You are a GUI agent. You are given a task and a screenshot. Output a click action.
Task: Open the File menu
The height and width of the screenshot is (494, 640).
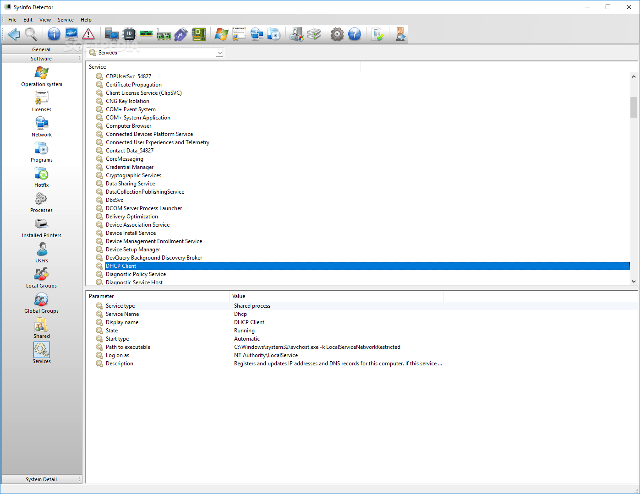12,20
